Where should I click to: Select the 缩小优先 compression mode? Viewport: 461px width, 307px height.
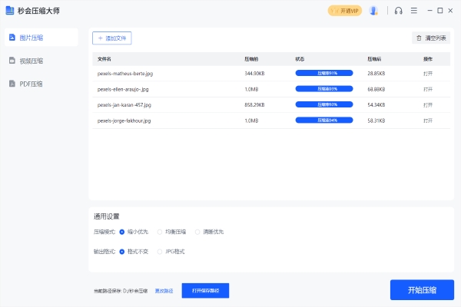coord(121,231)
